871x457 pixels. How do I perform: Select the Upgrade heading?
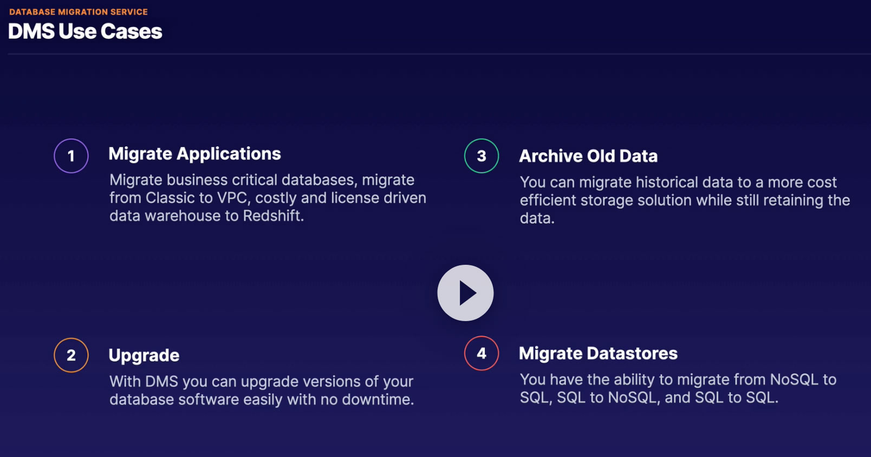[x=144, y=355]
